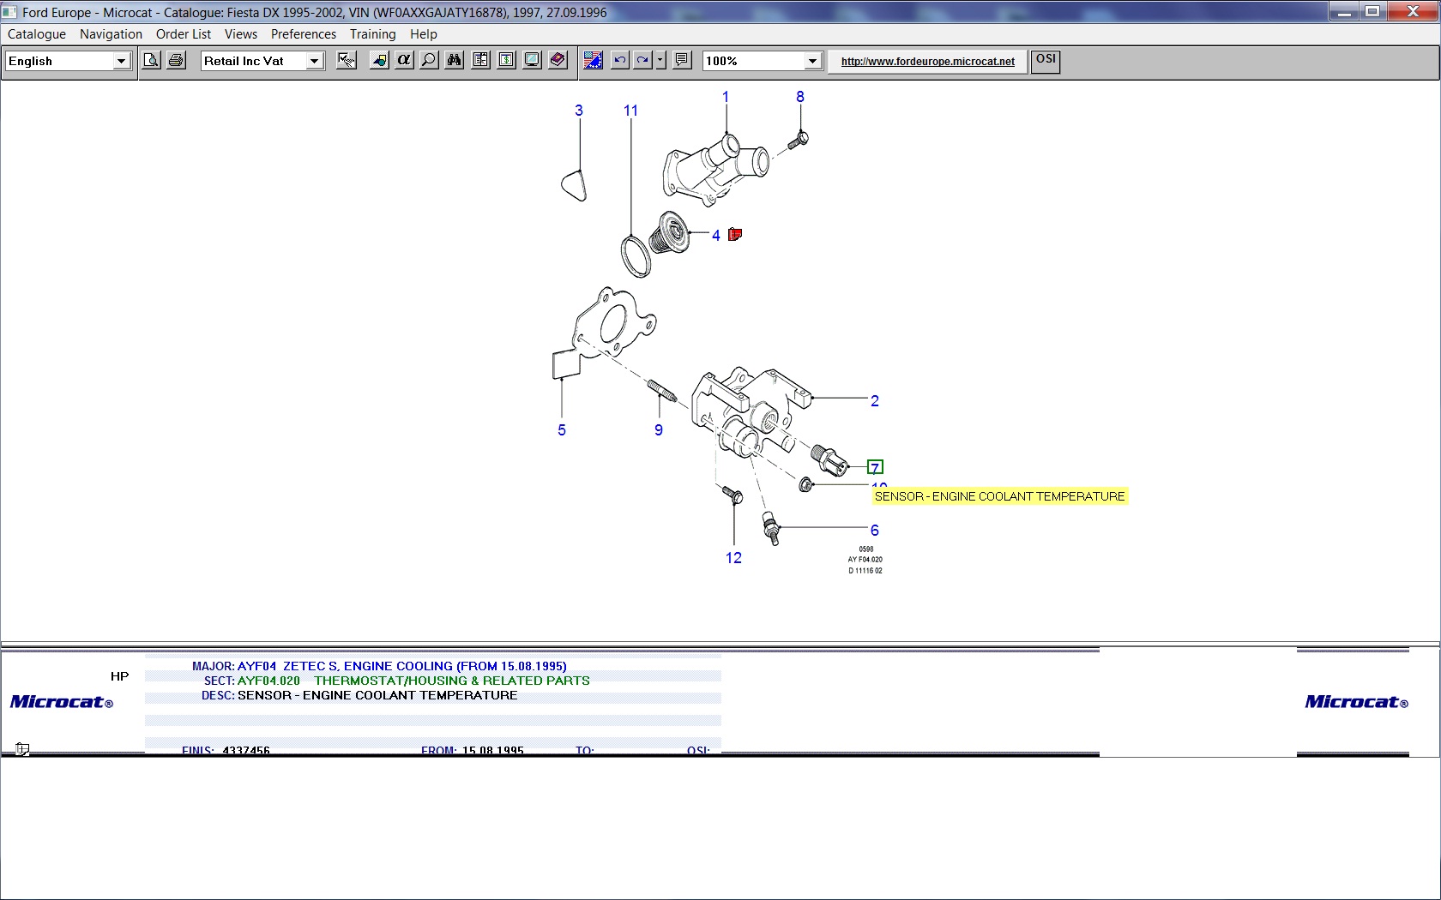Click the round seal ring drawing for part 11
1441x900 pixels.
636,257
